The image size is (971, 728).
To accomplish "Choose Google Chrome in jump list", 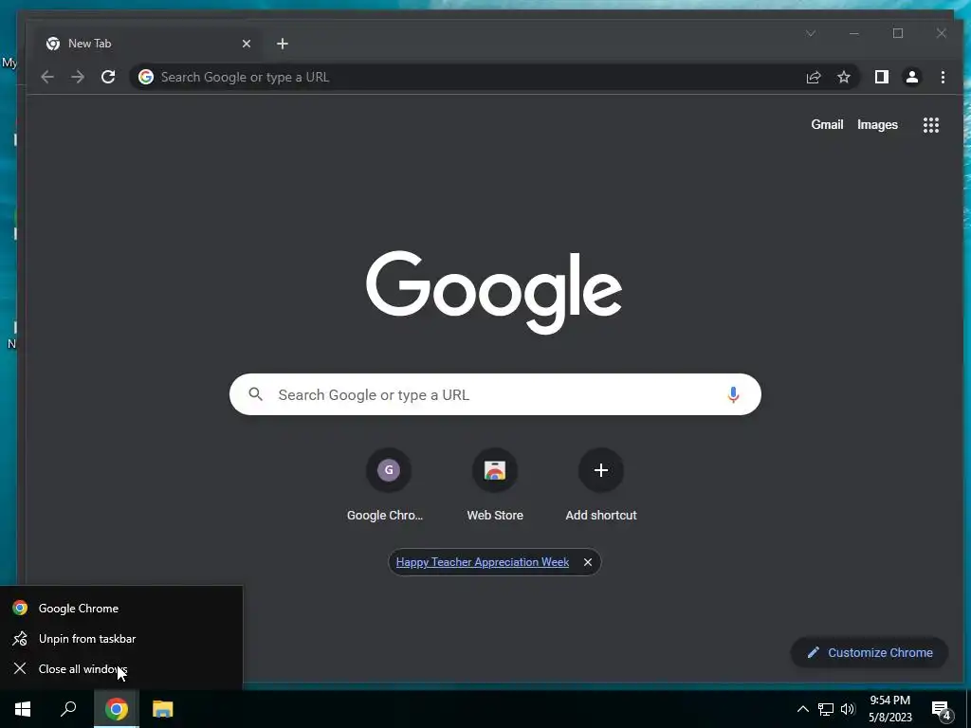I will pos(121,608).
